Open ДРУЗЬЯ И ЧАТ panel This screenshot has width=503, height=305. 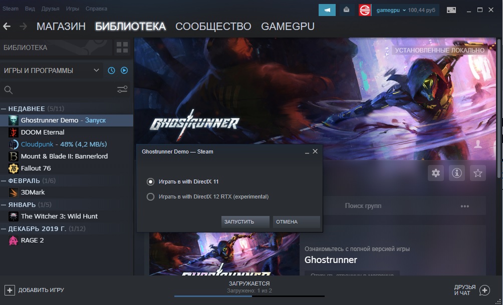click(x=465, y=290)
